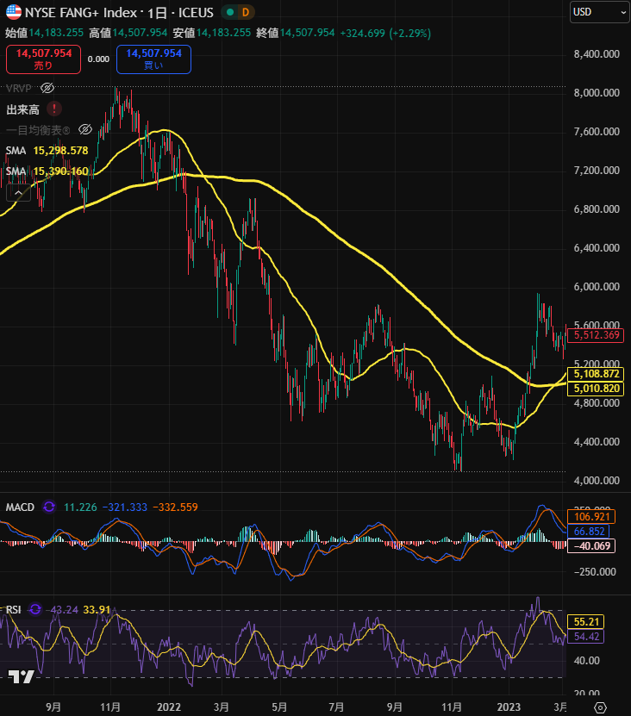Collapse the indicator legend chevron
631x716 pixels.
coord(18,192)
